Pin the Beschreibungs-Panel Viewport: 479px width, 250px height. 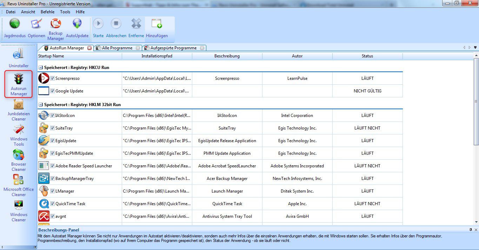pyautogui.click(x=471, y=230)
